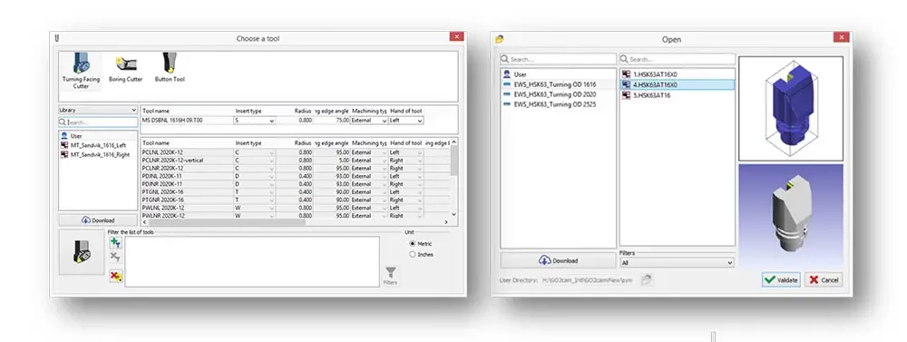Screen dimensions: 907x342
Task: Click the filter list text area
Action: click(x=252, y=261)
